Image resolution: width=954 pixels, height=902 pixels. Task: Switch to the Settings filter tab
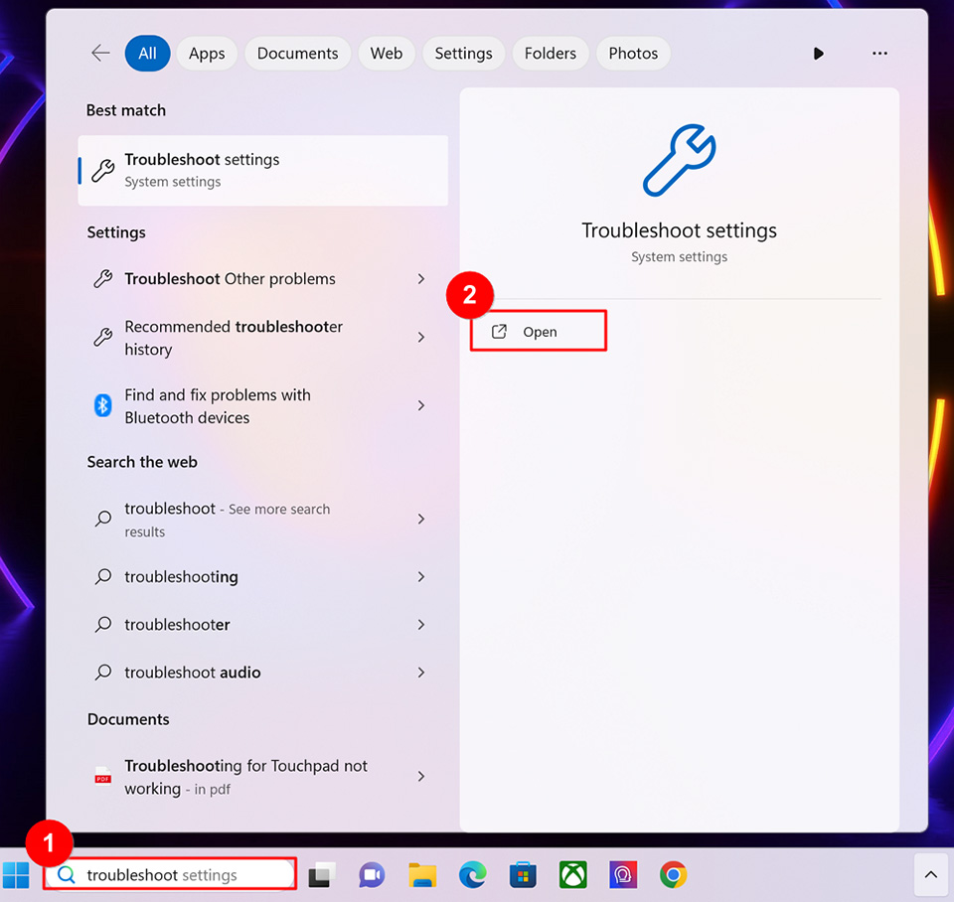point(464,53)
